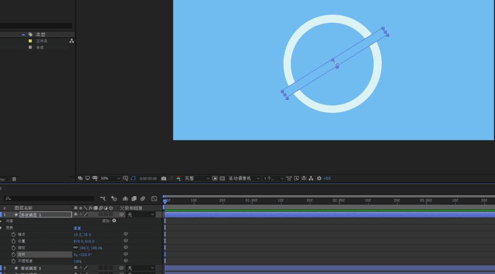
Task: Click the Add contents arrow button
Action: [x=114, y=221]
